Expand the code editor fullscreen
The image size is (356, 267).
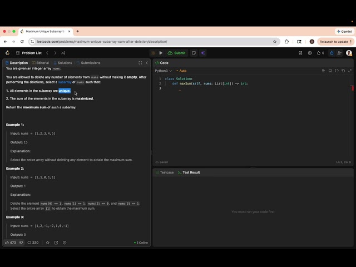click(x=350, y=71)
